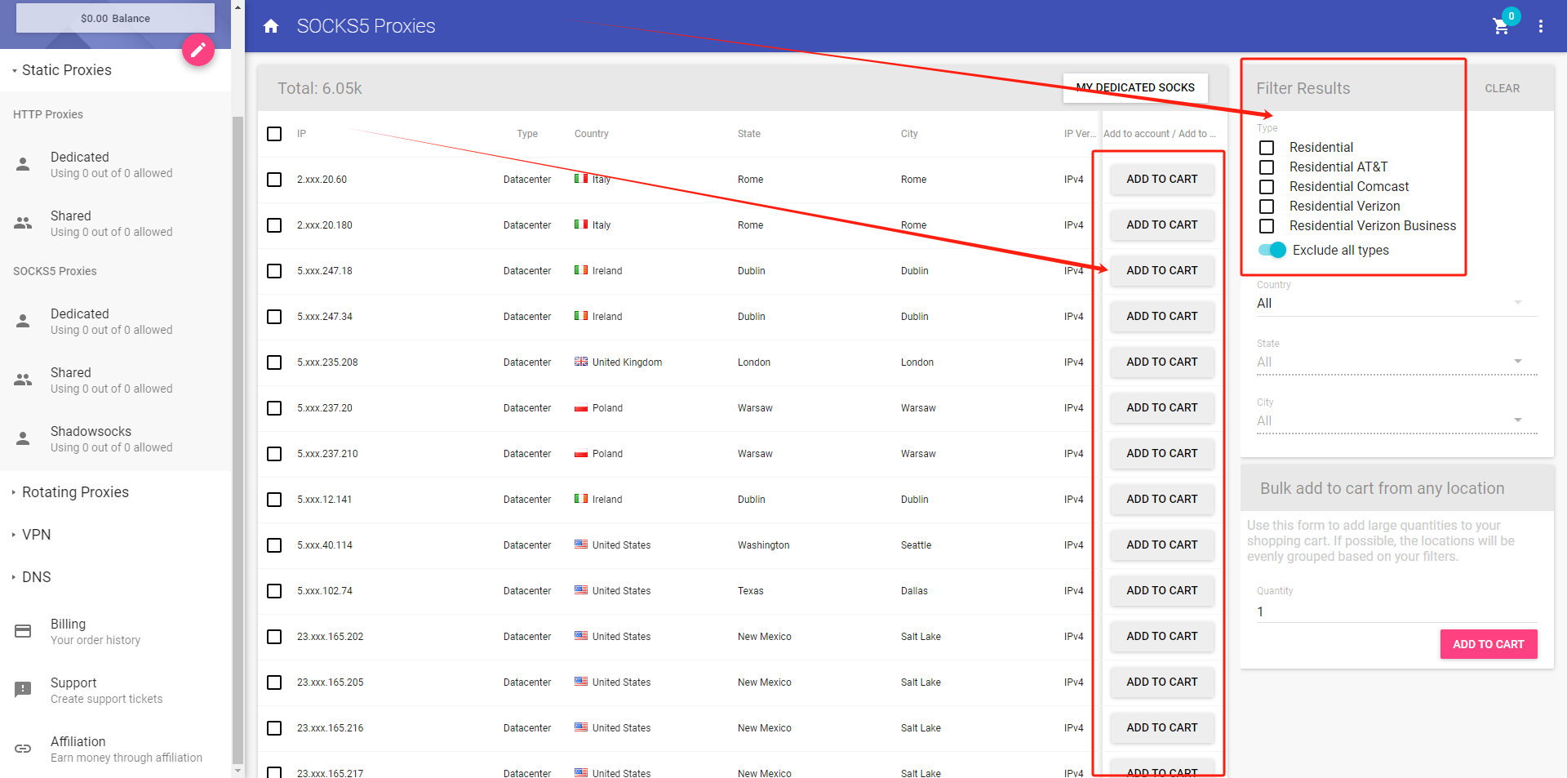Viewport: 1567px width, 778px height.
Task: Expand the VPN section
Action: (x=36, y=535)
